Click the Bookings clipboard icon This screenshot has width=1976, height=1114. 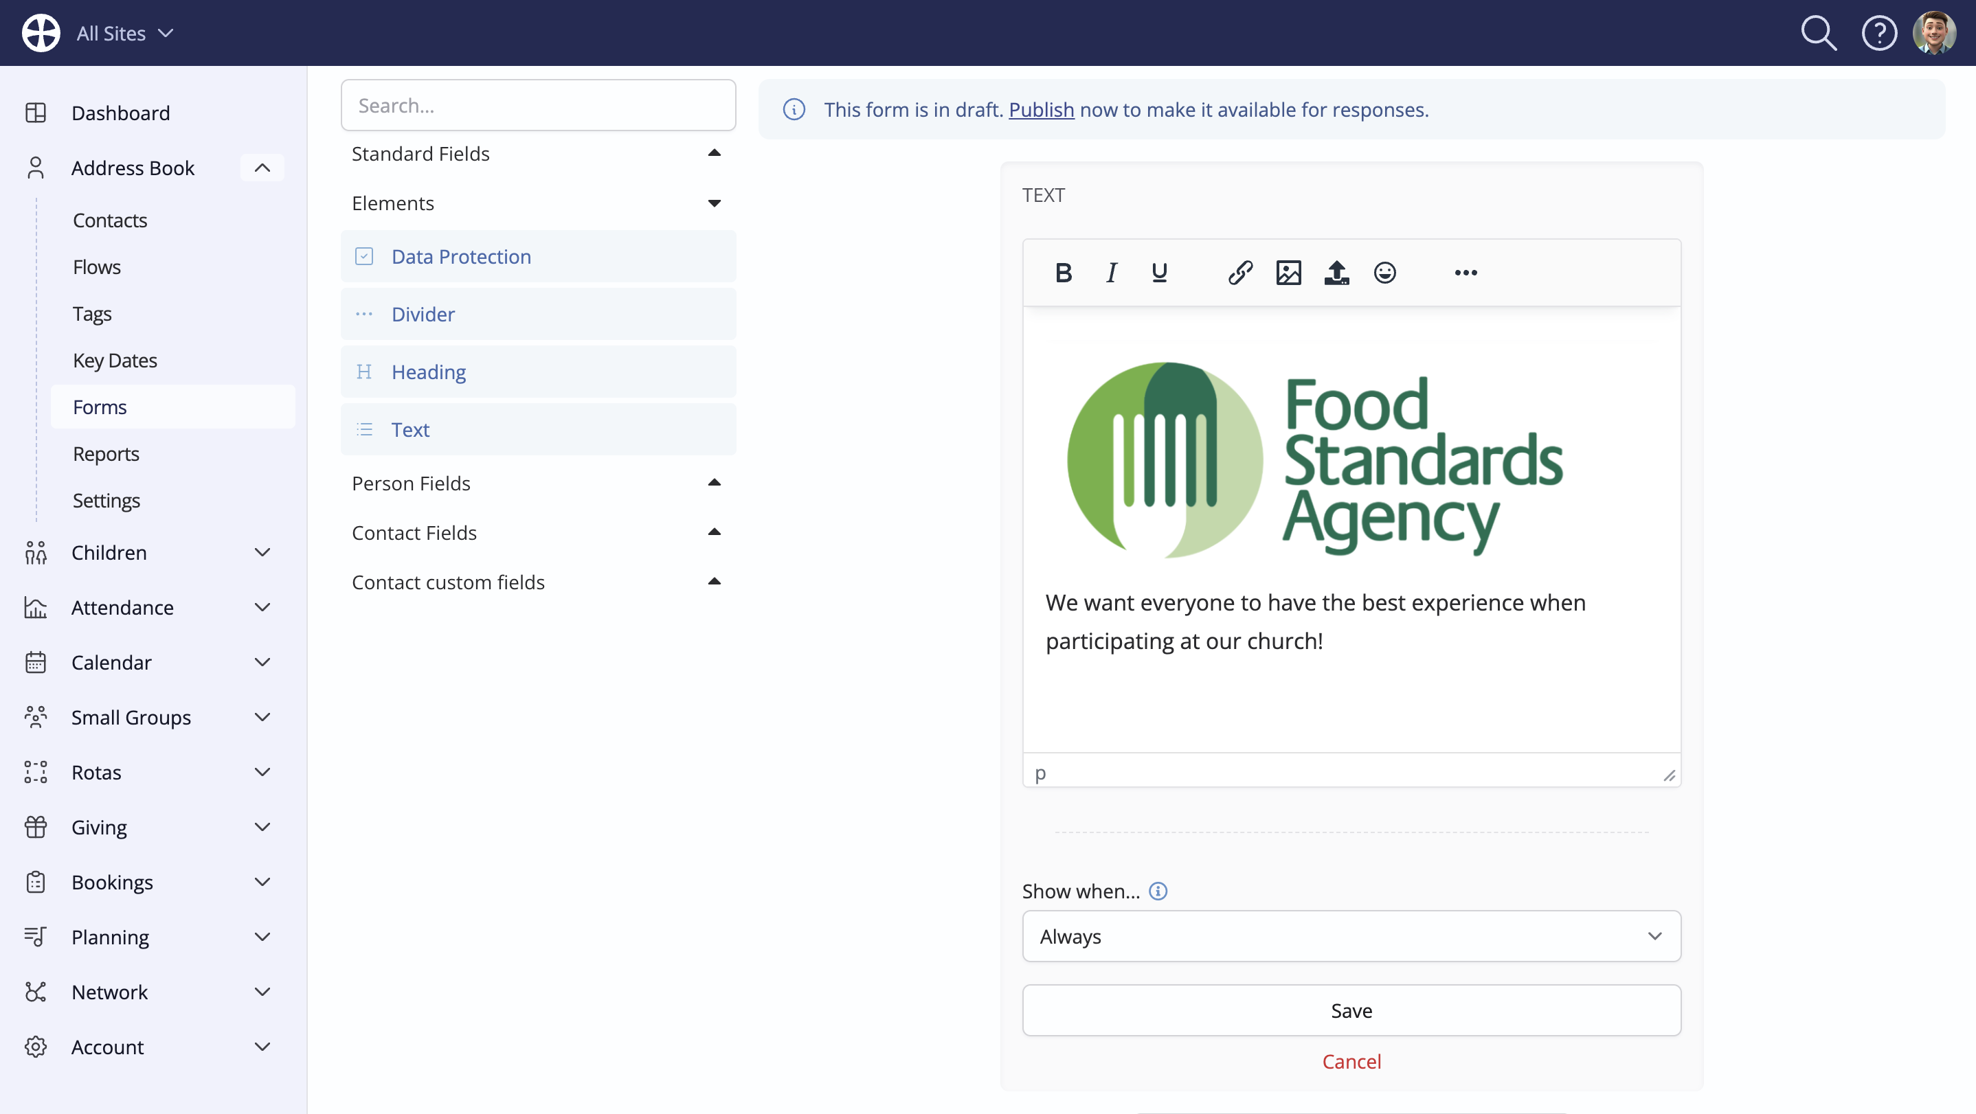35,883
